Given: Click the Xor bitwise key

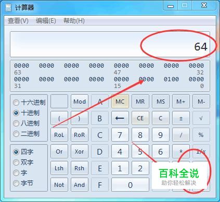Looking at the screenshot, I should (x=80, y=151).
